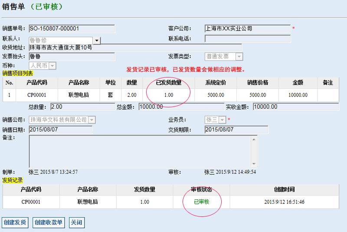
Task: Open the 币种 人民币 dropdown
Action: [52, 66]
